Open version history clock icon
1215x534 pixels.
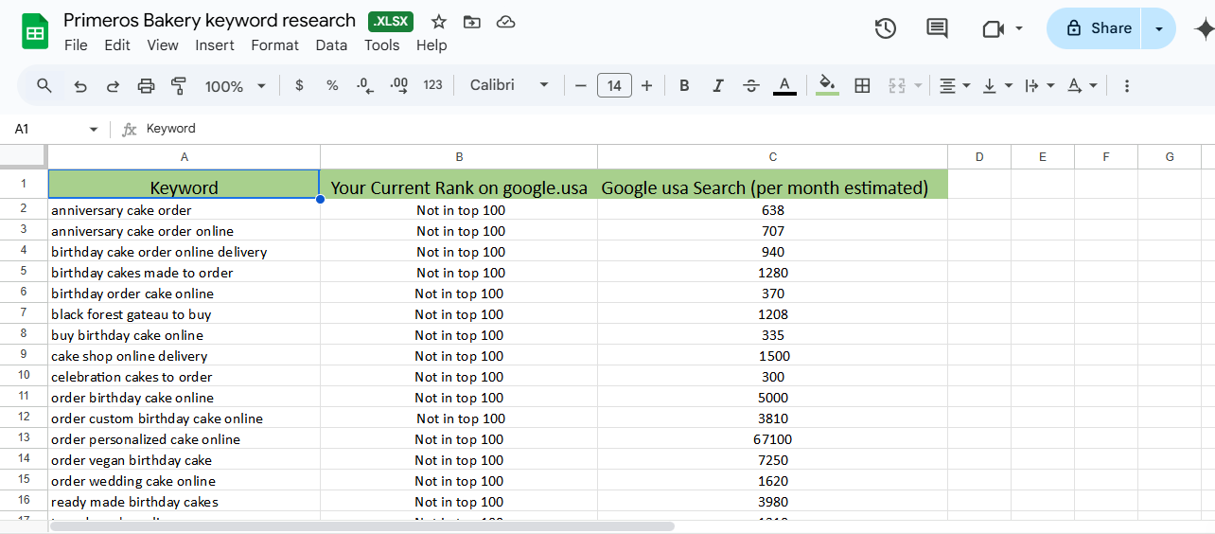coord(885,28)
